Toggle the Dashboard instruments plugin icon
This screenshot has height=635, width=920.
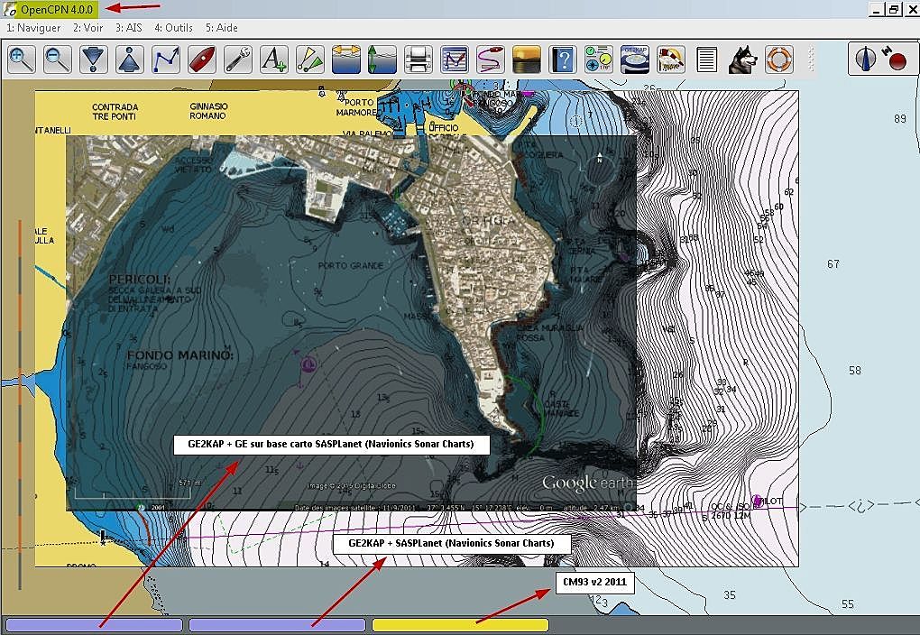pyautogui.click(x=599, y=60)
